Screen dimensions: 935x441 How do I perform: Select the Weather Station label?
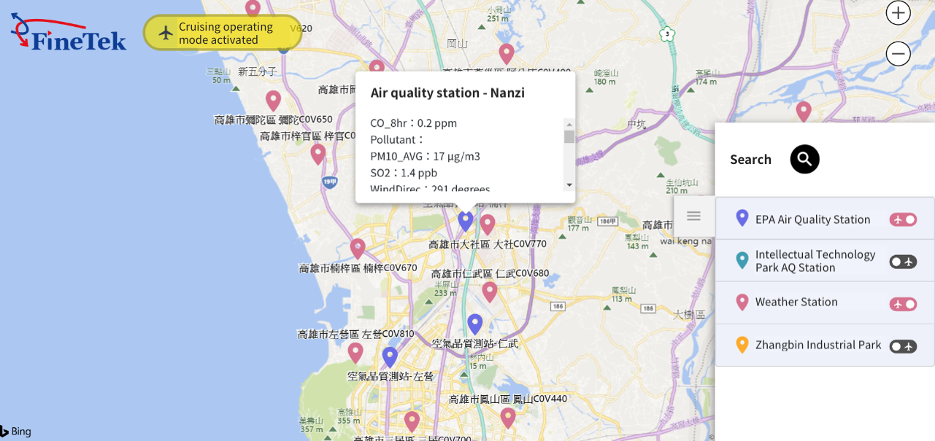tap(796, 302)
